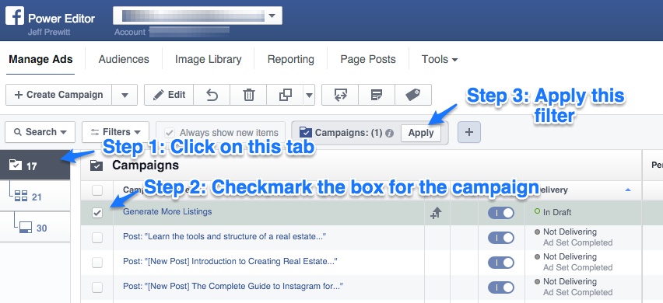Image resolution: width=663 pixels, height=303 pixels.
Task: Click the Create Campaign button
Action: (x=59, y=95)
